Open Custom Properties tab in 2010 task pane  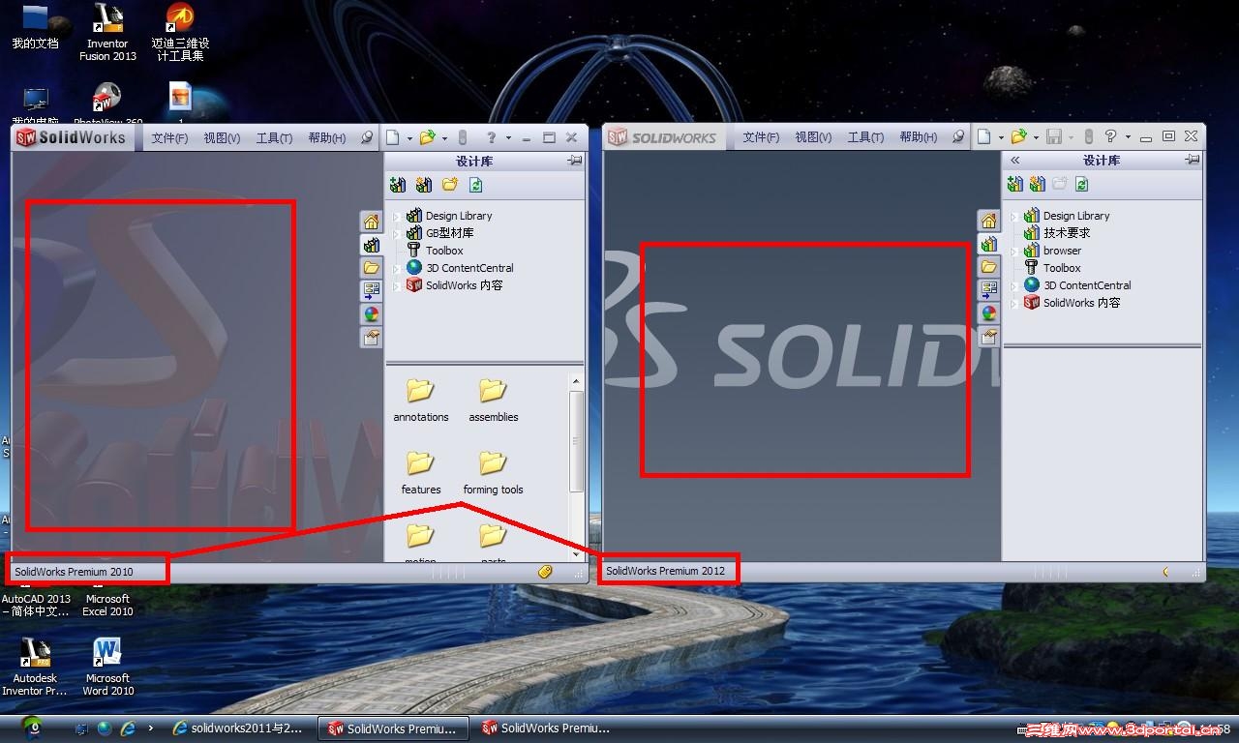(371, 338)
